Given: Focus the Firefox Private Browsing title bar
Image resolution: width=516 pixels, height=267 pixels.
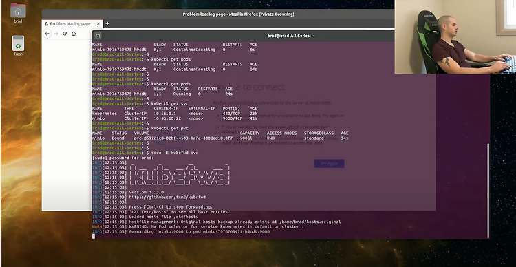Looking at the screenshot, I should [x=239, y=14].
